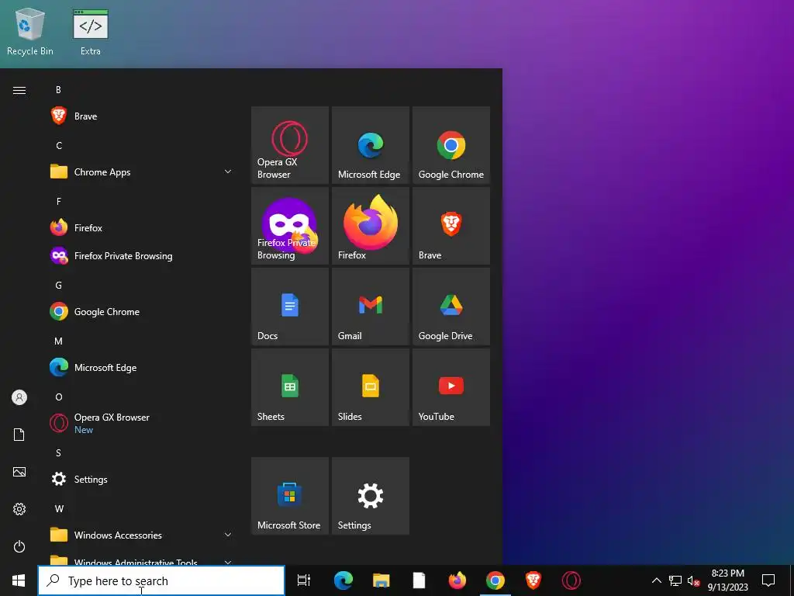Image resolution: width=794 pixels, height=596 pixels.
Task: Open the YouTube tile
Action: click(x=451, y=387)
